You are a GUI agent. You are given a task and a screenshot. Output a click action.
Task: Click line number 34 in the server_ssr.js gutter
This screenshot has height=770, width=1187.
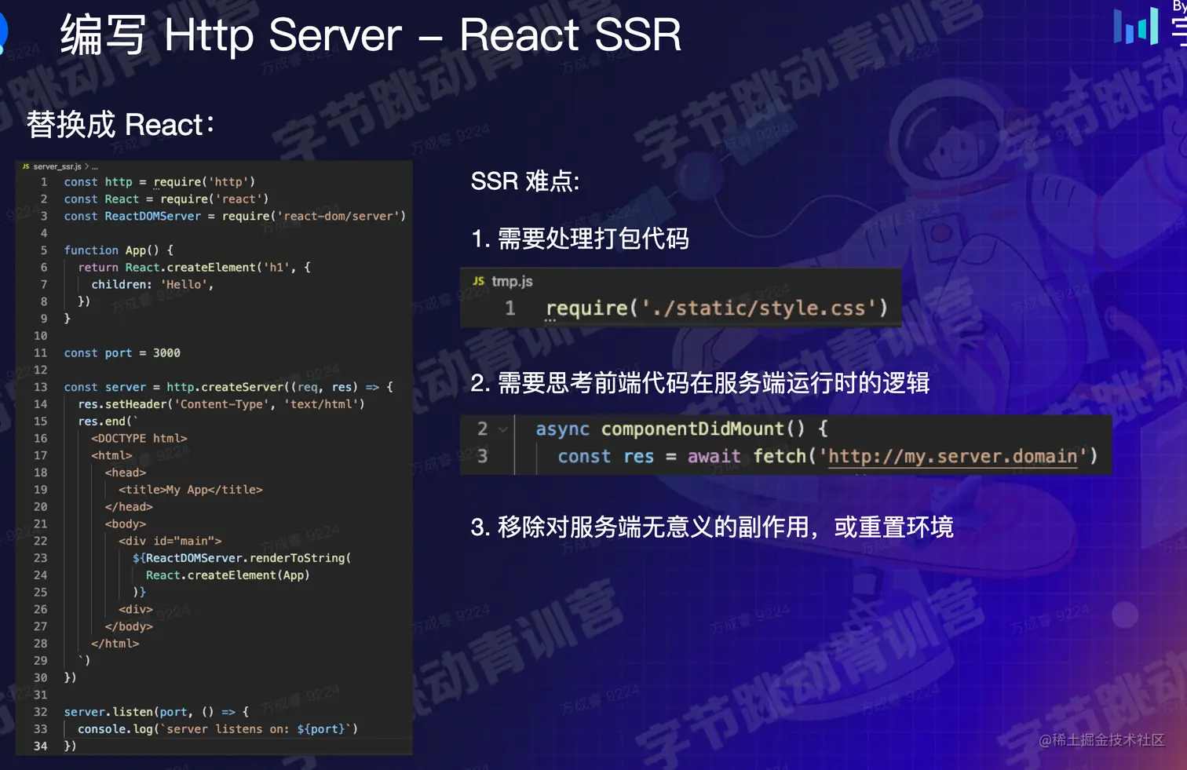pos(40,746)
